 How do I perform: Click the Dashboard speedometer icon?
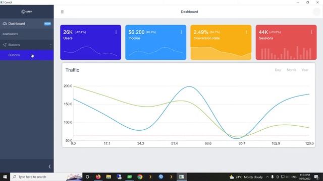tap(5, 24)
